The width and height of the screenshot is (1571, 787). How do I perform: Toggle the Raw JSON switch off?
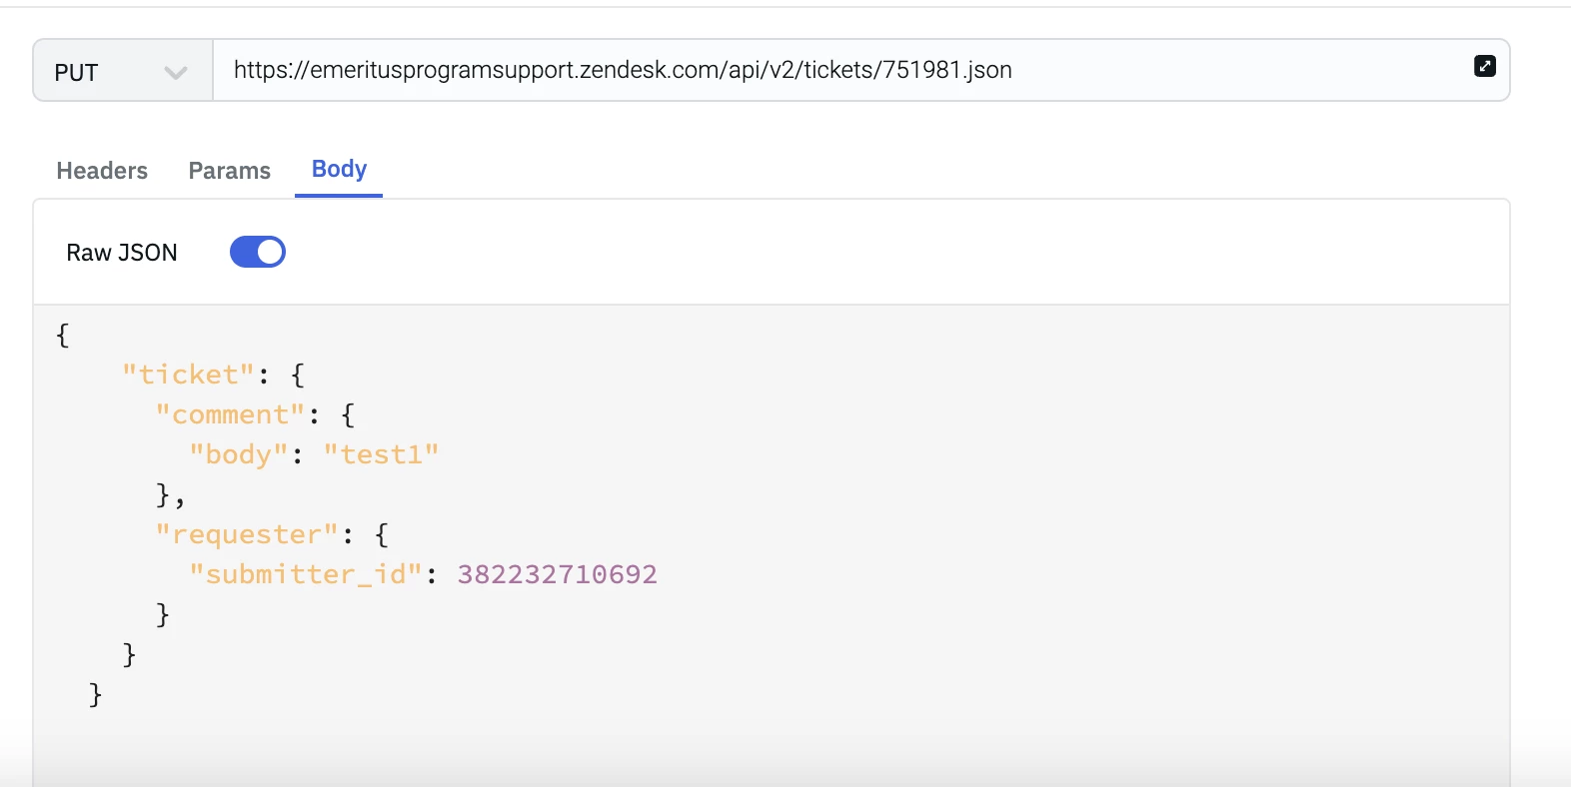click(x=258, y=252)
